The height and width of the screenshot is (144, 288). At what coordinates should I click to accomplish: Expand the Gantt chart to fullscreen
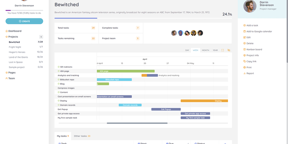(x=223, y=50)
